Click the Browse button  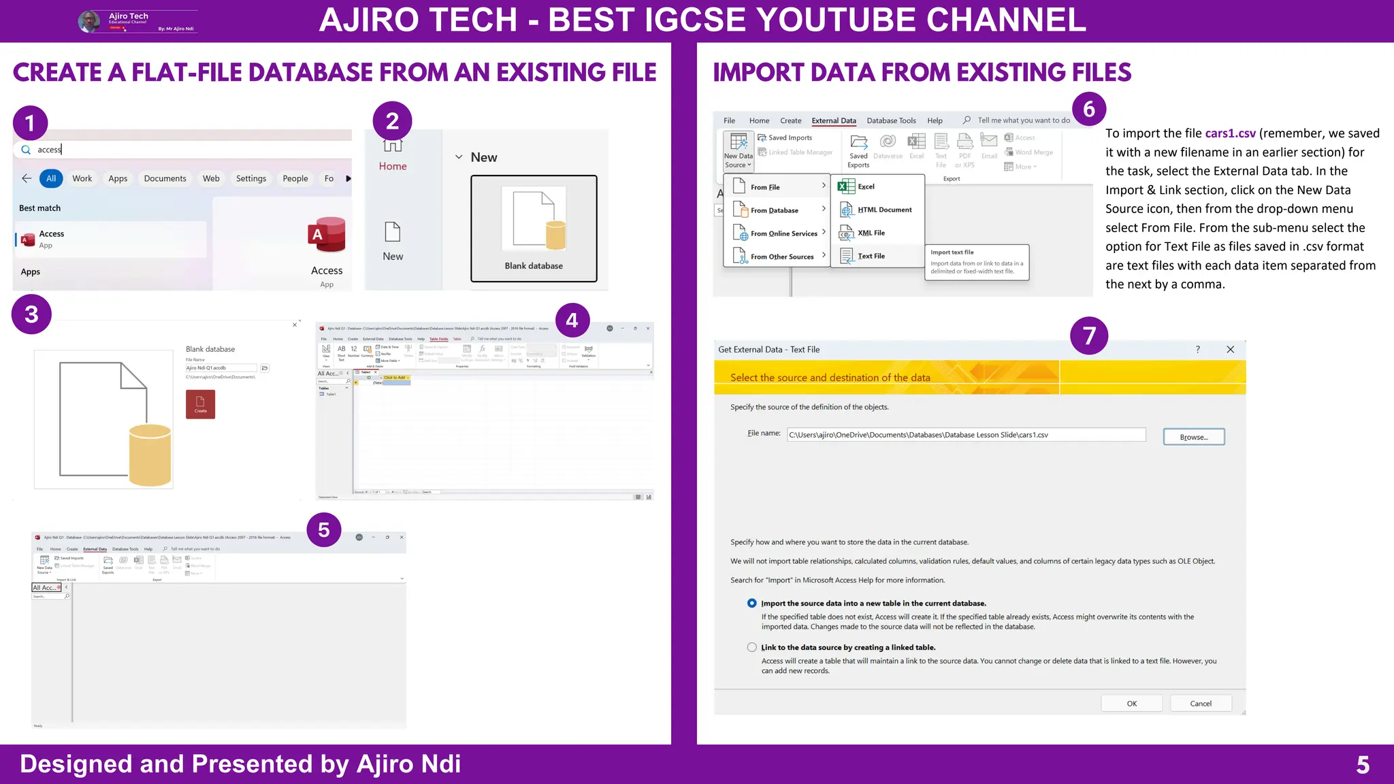coord(1193,437)
